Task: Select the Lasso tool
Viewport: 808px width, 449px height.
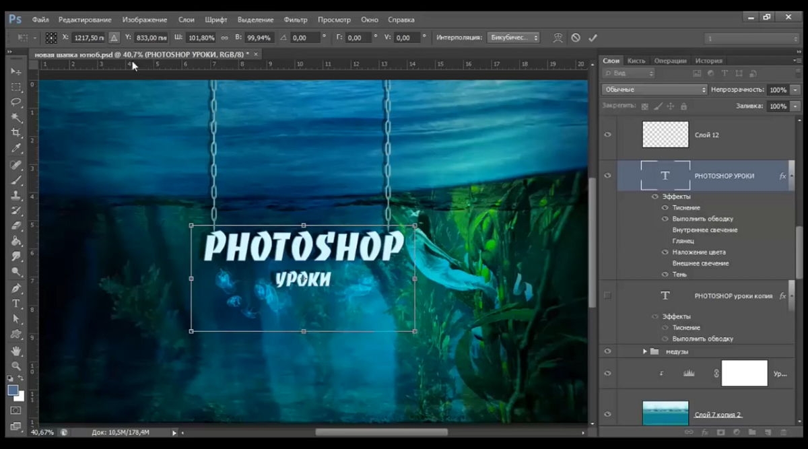Action: click(15, 102)
